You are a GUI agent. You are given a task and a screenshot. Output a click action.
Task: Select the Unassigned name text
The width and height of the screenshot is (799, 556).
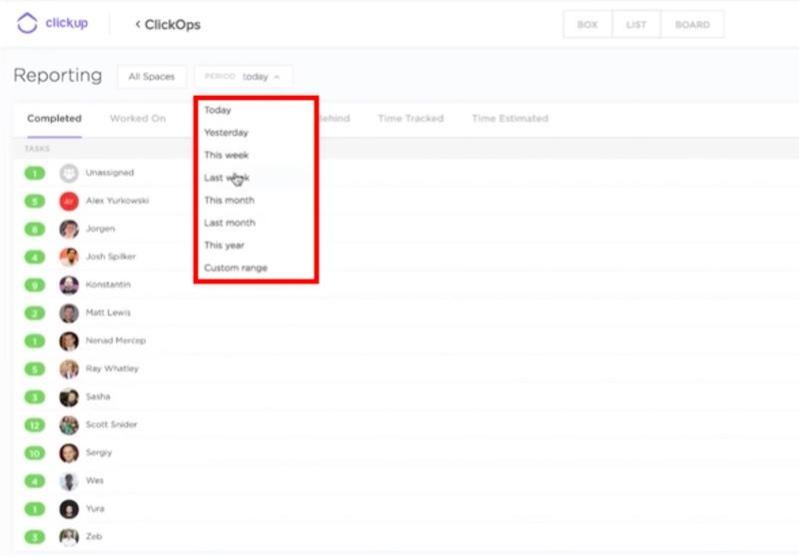pos(110,173)
